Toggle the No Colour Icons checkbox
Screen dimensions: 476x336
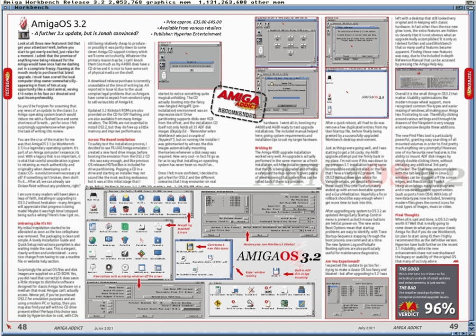pos(313,197)
